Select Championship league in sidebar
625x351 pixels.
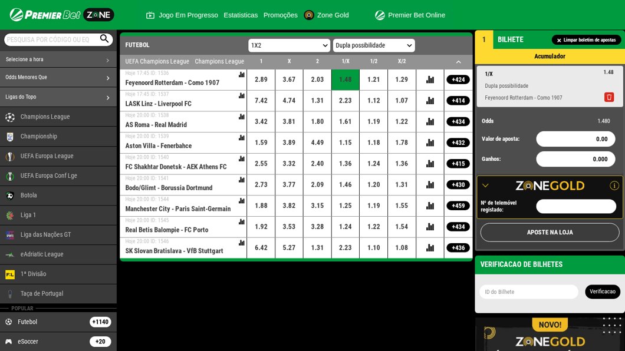[x=58, y=137]
